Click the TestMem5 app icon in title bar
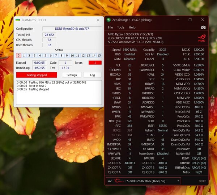Screen dimensions: 217x195 pyautogui.click(x=18, y=20)
